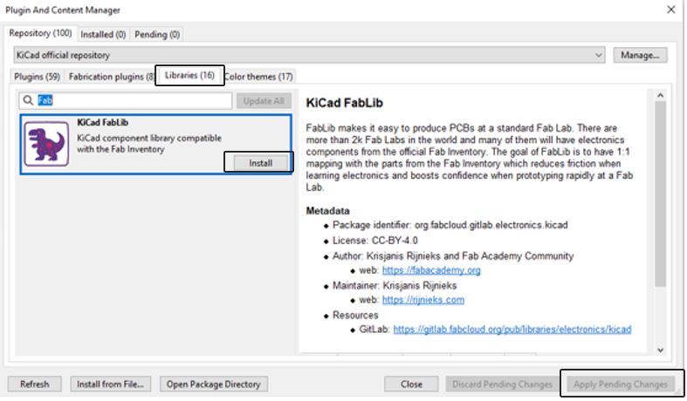Switch to the Pending (0) tab
This screenshot has height=401, width=687.
[x=157, y=34]
